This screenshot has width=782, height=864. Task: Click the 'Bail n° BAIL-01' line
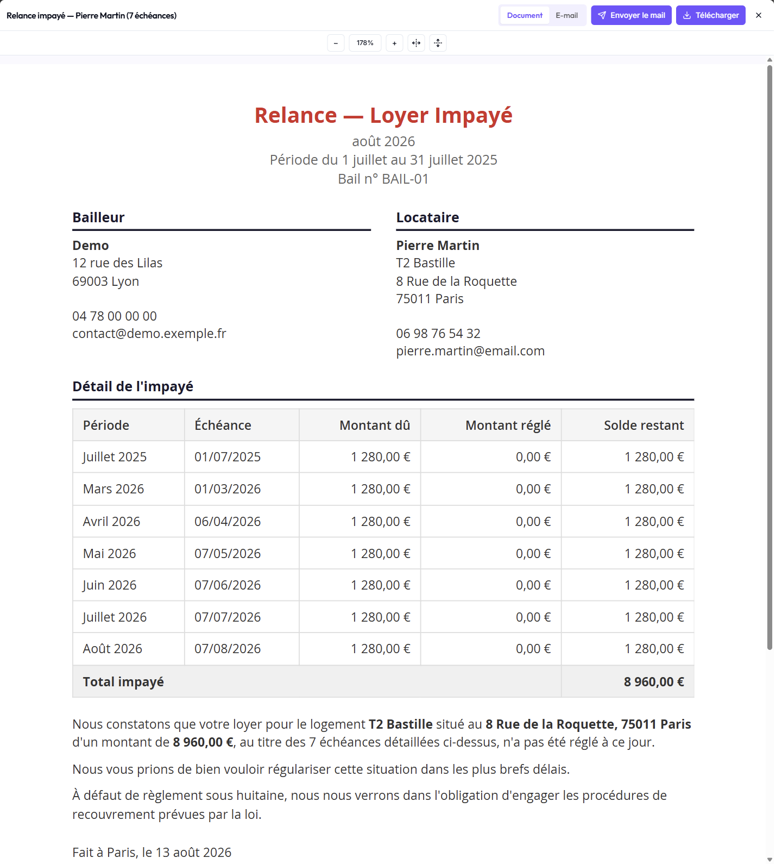383,179
